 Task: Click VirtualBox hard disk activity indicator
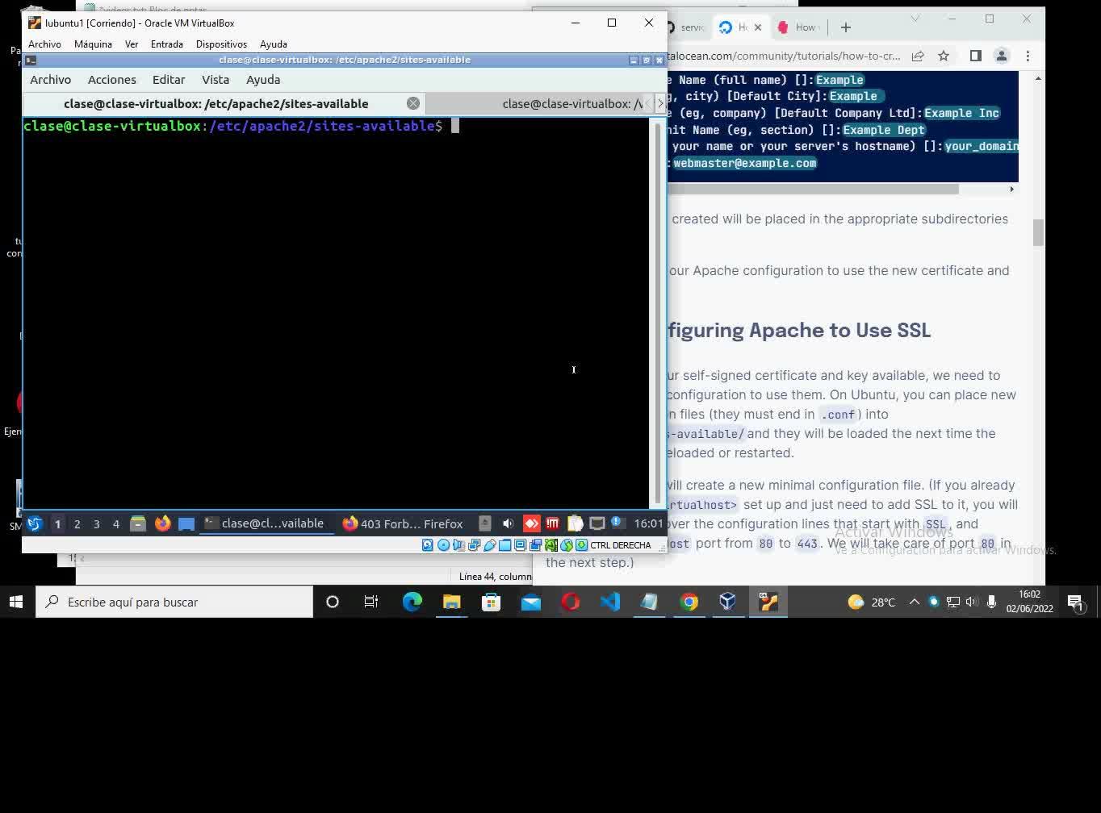tap(428, 545)
